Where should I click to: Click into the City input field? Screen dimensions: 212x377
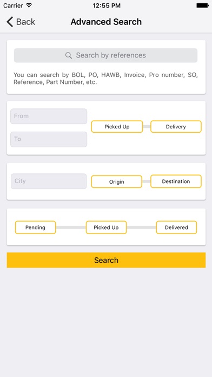(x=49, y=181)
